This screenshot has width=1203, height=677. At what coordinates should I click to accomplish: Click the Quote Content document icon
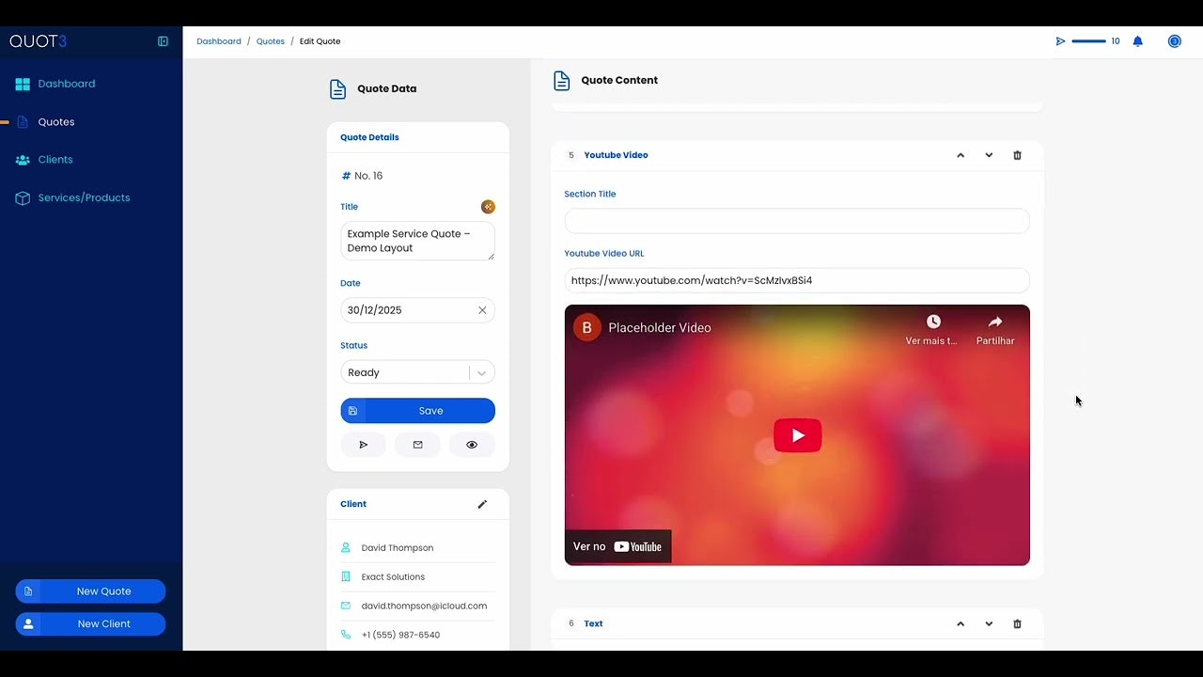[562, 81]
